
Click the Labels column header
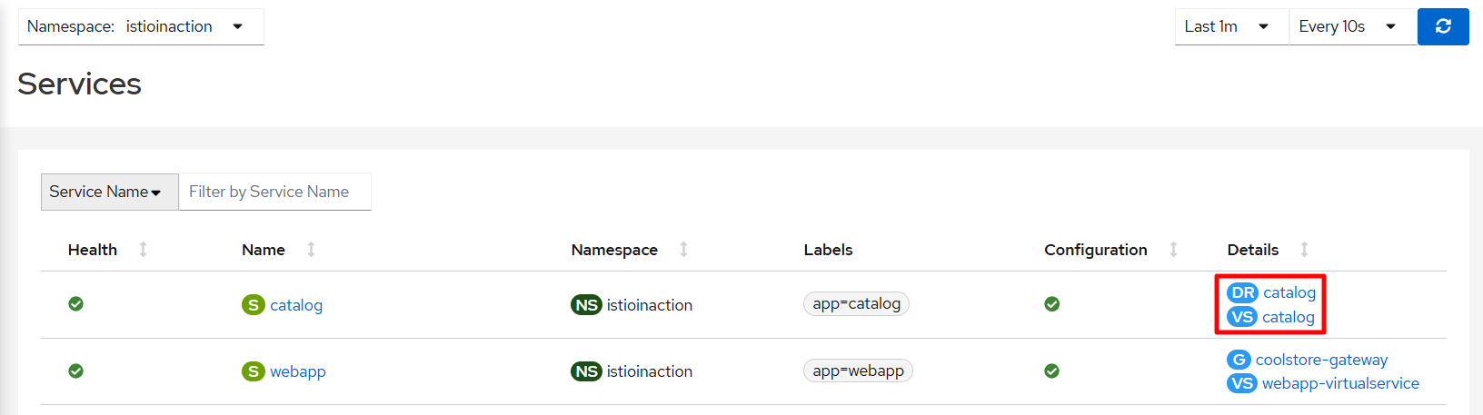pyautogui.click(x=829, y=250)
